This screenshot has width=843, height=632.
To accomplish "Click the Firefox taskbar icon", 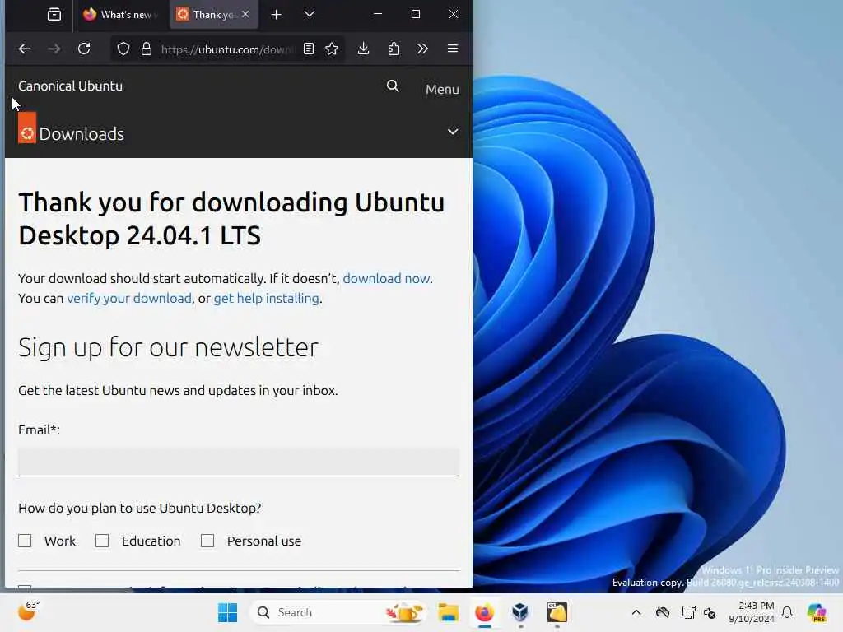I will (484, 612).
